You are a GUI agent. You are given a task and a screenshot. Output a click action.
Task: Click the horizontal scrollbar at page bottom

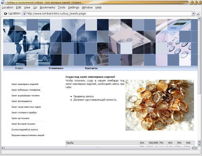click(97, 148)
